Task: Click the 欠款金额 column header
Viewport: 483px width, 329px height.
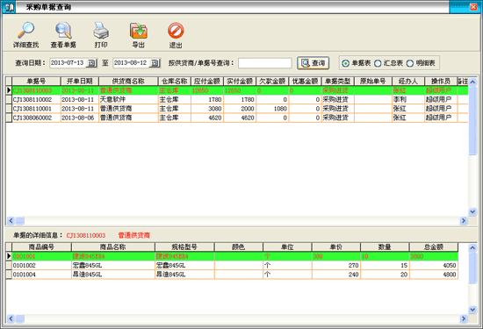Action: pyautogui.click(x=272, y=82)
